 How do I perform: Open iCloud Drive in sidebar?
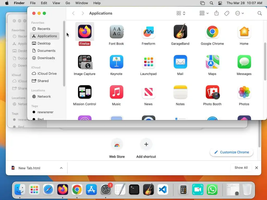(45, 73)
